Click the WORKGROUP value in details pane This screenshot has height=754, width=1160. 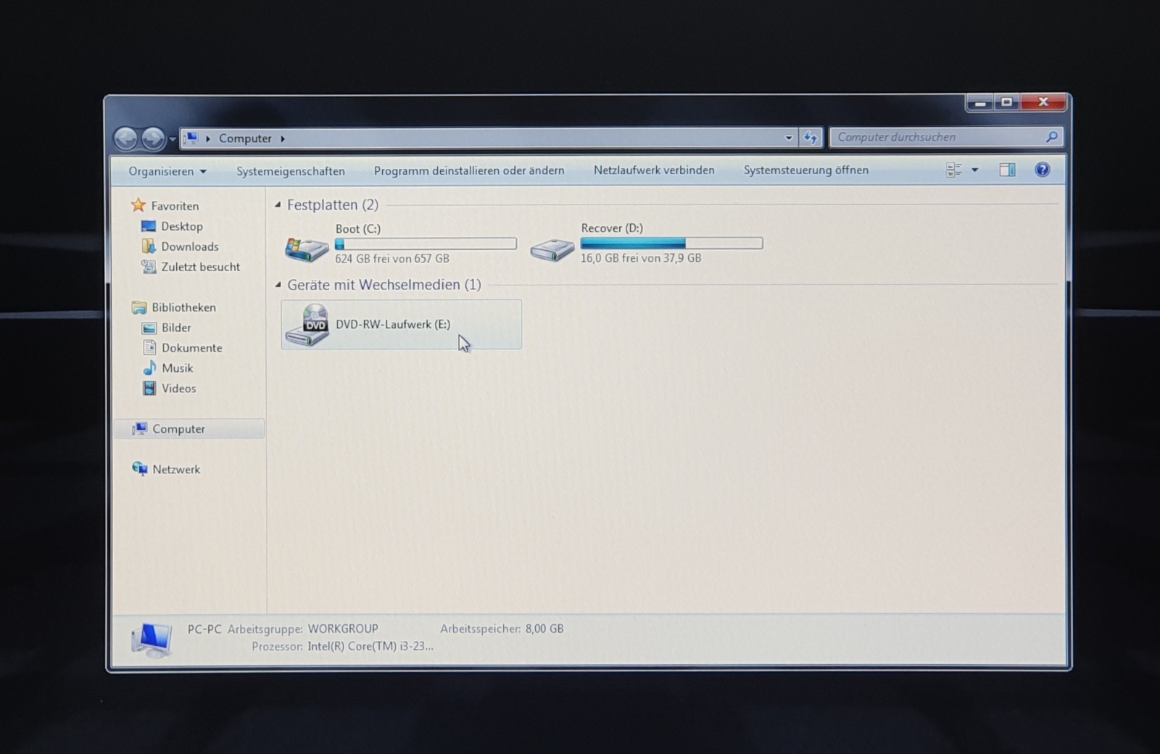pos(343,629)
